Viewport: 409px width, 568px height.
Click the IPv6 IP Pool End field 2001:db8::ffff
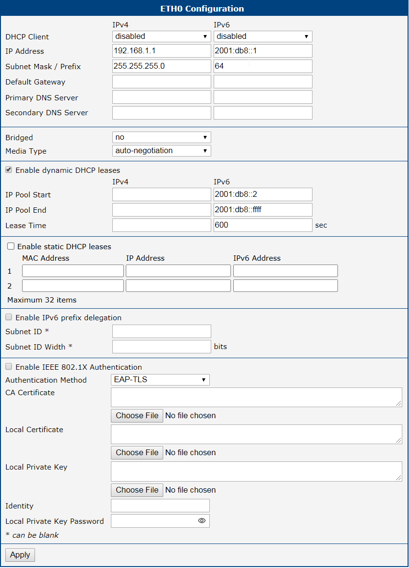click(263, 210)
